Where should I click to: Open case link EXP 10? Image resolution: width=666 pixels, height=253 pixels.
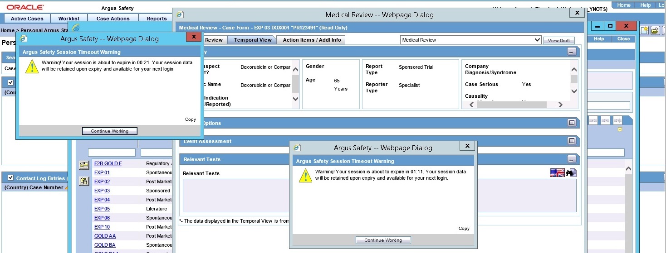tap(102, 227)
